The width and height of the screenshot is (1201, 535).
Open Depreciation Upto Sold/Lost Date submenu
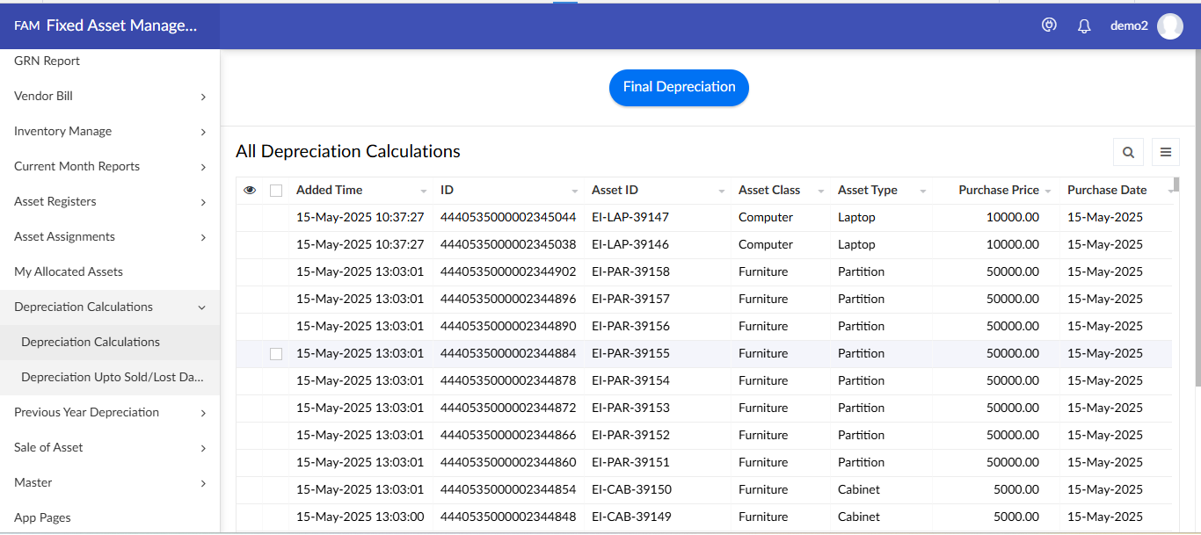tap(113, 377)
